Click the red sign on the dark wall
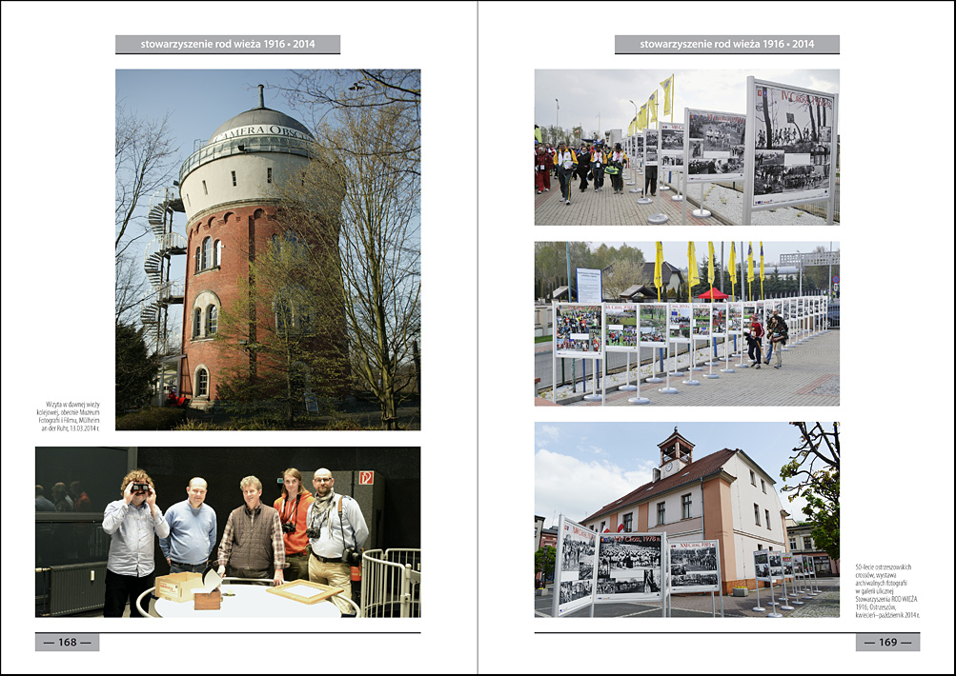The image size is (956, 676). click(364, 477)
